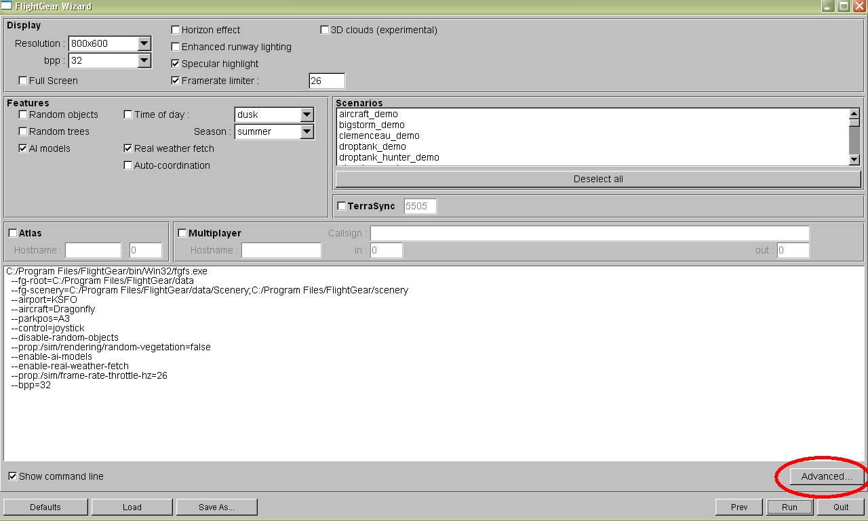Click the frame-rate-throttle-hz=26 line
868x521 pixels.
(x=90, y=375)
